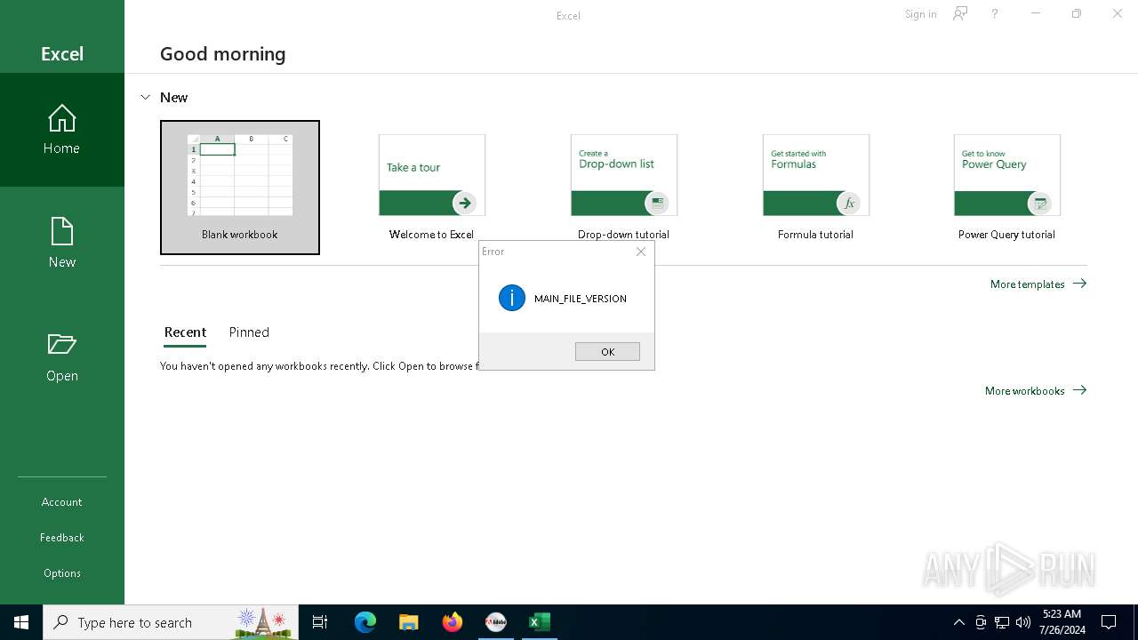1138x640 pixels.
Task: Click the round app icon beside Excel on taskbar
Action: click(x=495, y=622)
